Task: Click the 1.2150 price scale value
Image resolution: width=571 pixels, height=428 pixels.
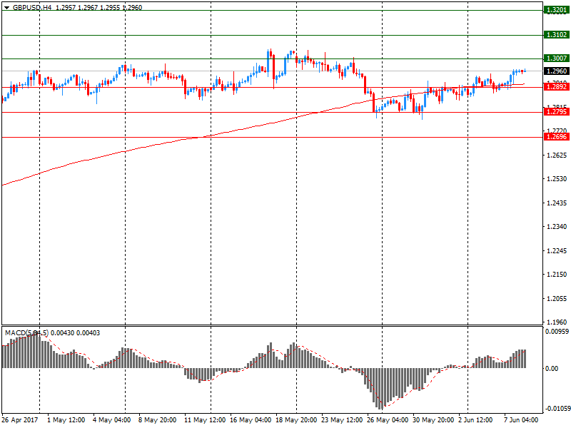Action: [557, 275]
